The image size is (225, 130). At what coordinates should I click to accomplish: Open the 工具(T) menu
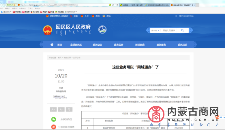pyautogui.click(x=30, y=8)
